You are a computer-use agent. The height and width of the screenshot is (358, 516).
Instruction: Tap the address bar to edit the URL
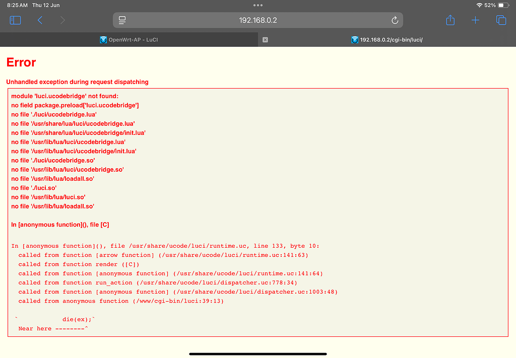(x=258, y=20)
